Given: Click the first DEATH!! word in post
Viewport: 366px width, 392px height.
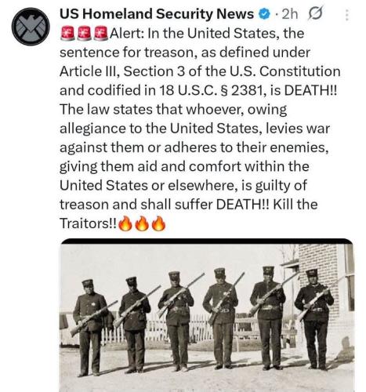Looking at the screenshot, I should pos(311,90).
